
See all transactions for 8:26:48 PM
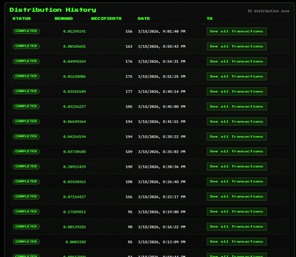(x=236, y=182)
